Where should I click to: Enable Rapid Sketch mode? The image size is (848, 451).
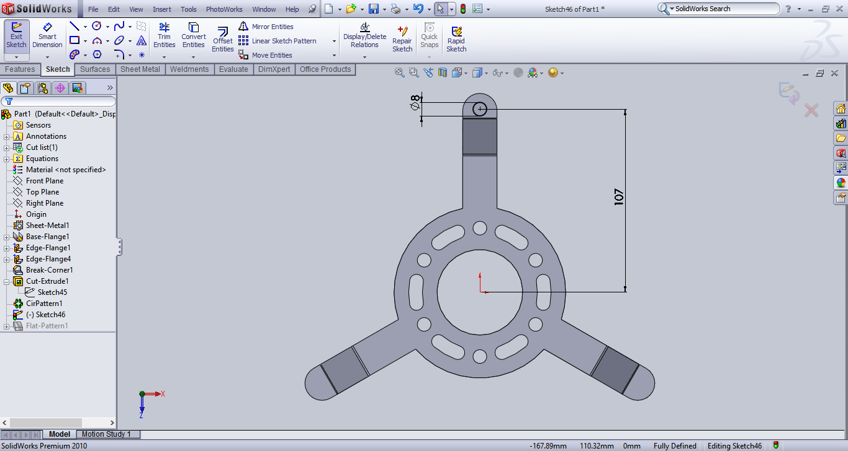coord(456,38)
